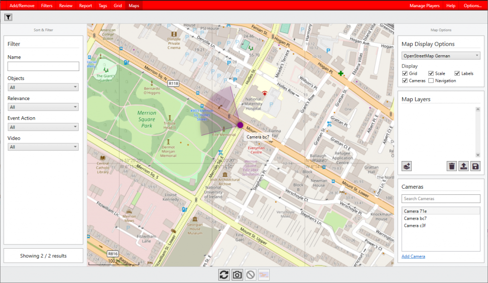Select Camera 71e in the cameras list
The image size is (488, 283).
click(x=441, y=211)
